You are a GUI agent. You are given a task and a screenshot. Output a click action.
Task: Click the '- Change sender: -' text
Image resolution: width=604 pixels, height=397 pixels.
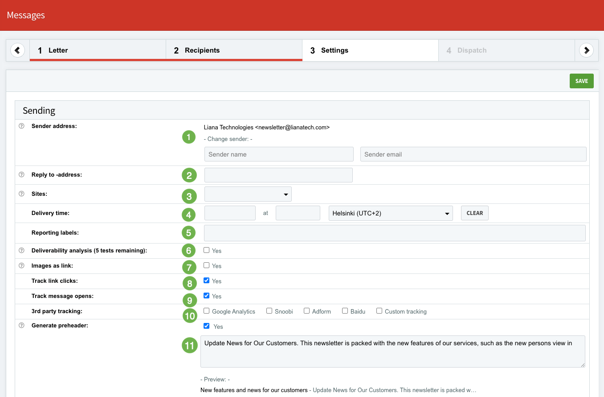coord(228,139)
